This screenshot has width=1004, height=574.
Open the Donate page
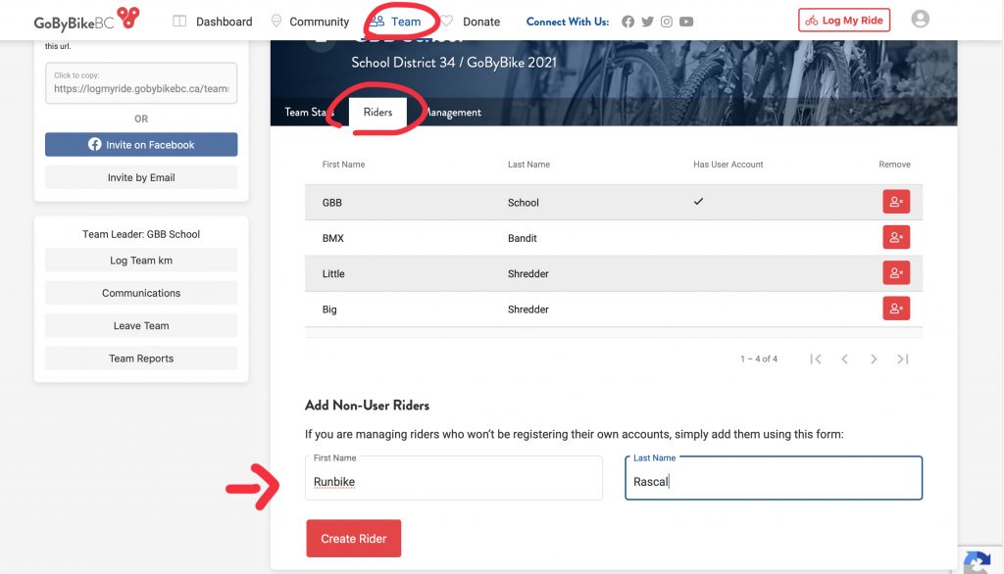pyautogui.click(x=480, y=22)
